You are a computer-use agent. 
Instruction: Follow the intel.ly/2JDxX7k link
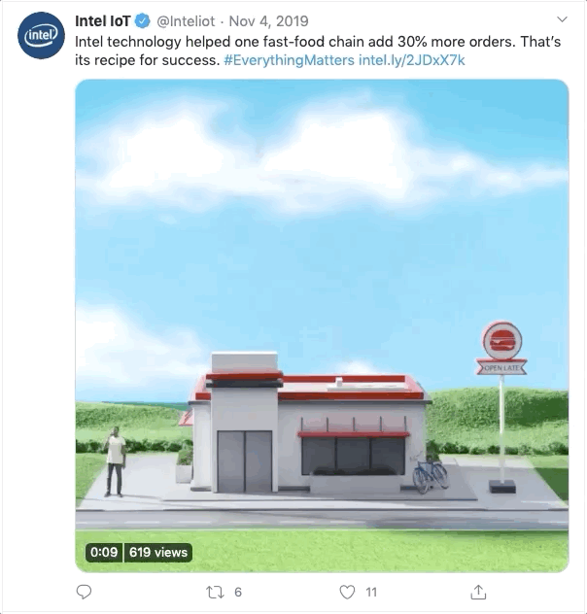[x=411, y=60]
